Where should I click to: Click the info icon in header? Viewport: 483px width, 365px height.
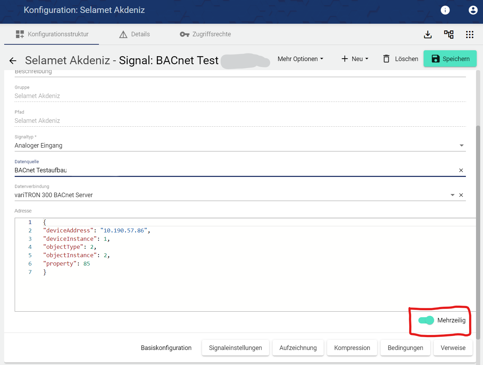[445, 10]
